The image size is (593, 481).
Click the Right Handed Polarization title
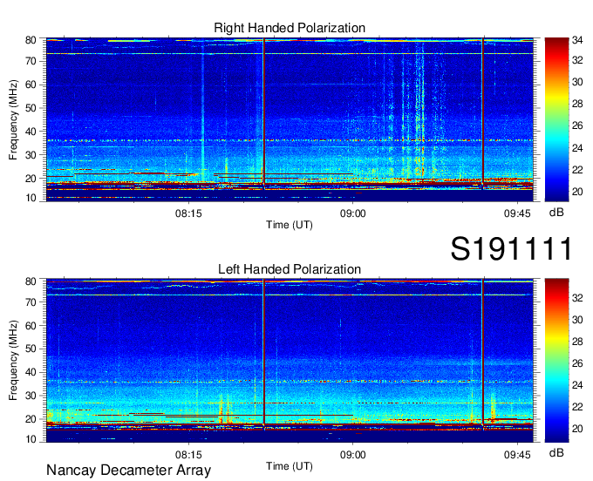(290, 28)
